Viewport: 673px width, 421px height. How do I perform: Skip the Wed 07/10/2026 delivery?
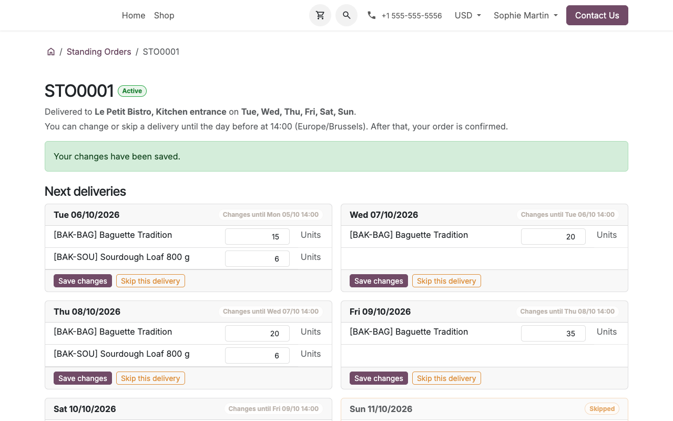(446, 281)
